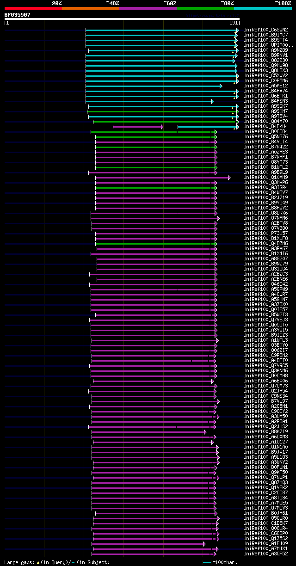The height and width of the screenshot is (566, 296).
Task: Select hit label UniRef100_D0CMH8
Action: coord(265,375)
